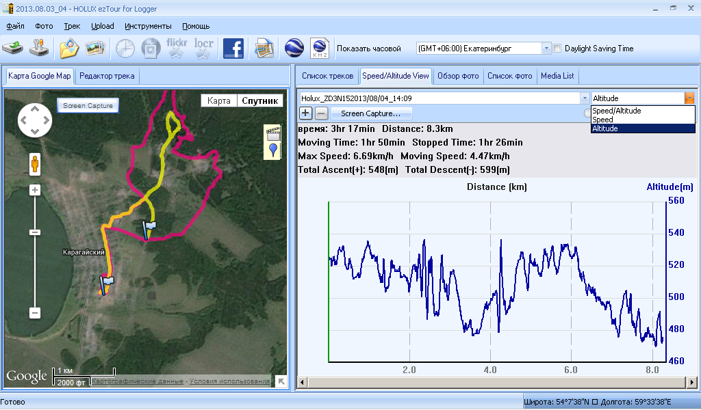Select Speed/Altitude from the dropdown list
Image resolution: width=701 pixels, height=410 pixels.
[x=643, y=111]
